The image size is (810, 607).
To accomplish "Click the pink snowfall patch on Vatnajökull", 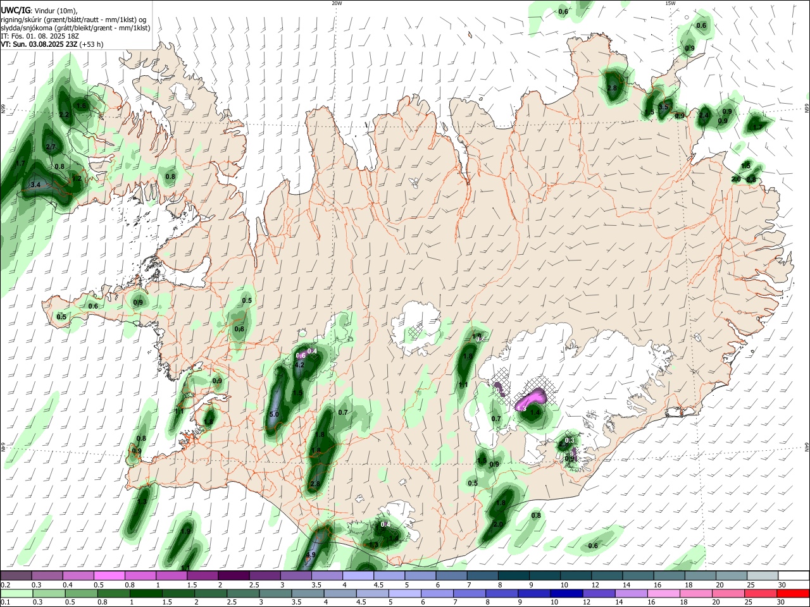I will [532, 398].
